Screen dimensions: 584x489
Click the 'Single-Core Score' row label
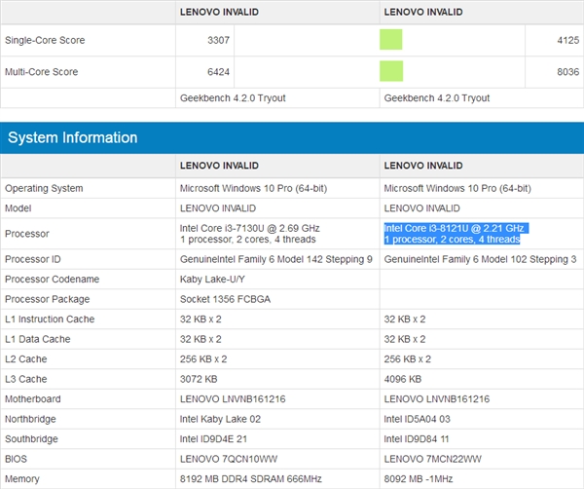tap(45, 40)
